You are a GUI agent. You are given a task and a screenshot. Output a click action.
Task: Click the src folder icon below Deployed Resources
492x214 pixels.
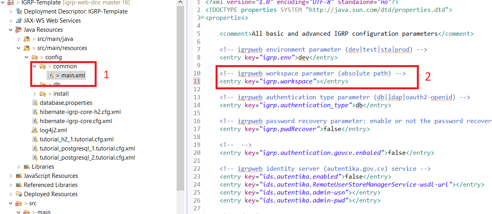coord(18,203)
